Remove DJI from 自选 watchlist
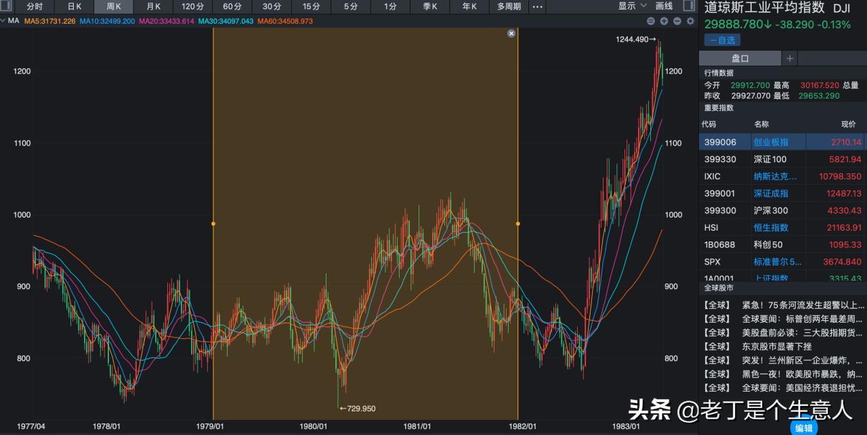867x435 pixels. pyautogui.click(x=722, y=40)
